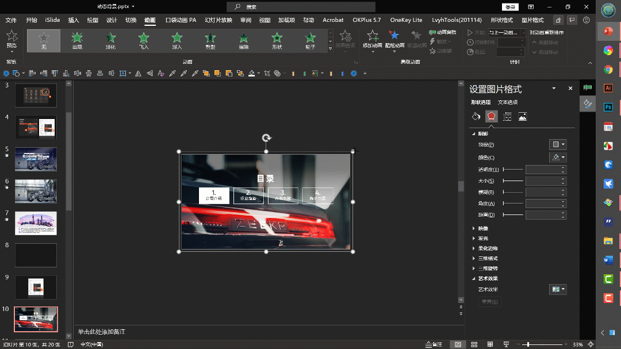Switch to the Picture icon tab in format pane
This screenshot has height=349, width=621.
[x=522, y=117]
